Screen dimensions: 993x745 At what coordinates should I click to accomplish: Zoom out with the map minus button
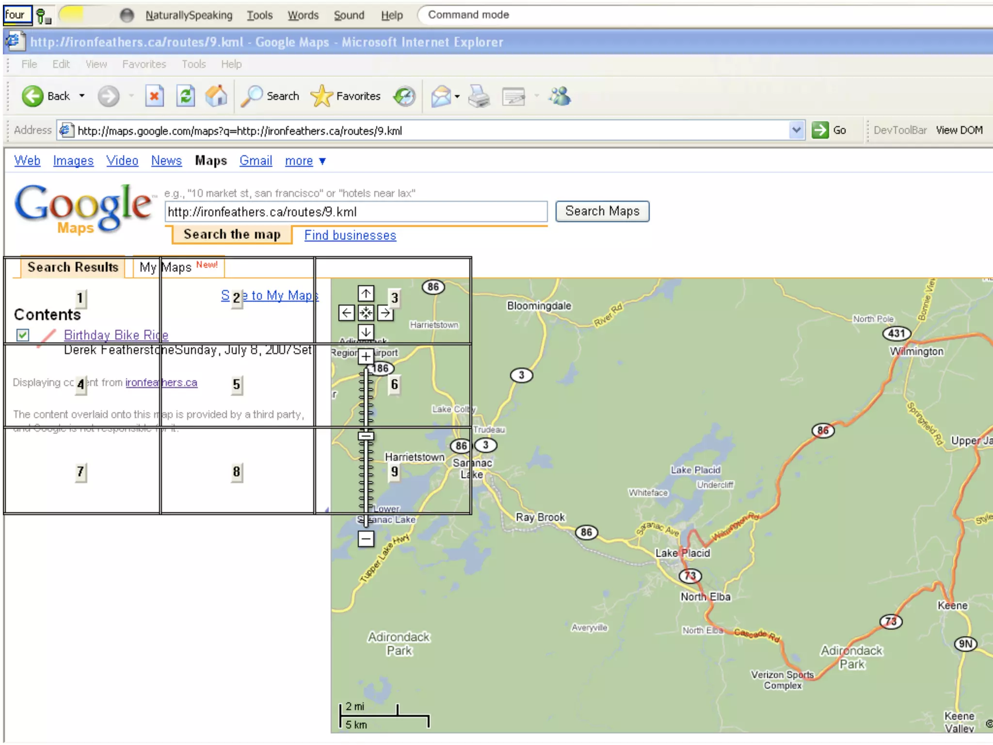[366, 538]
